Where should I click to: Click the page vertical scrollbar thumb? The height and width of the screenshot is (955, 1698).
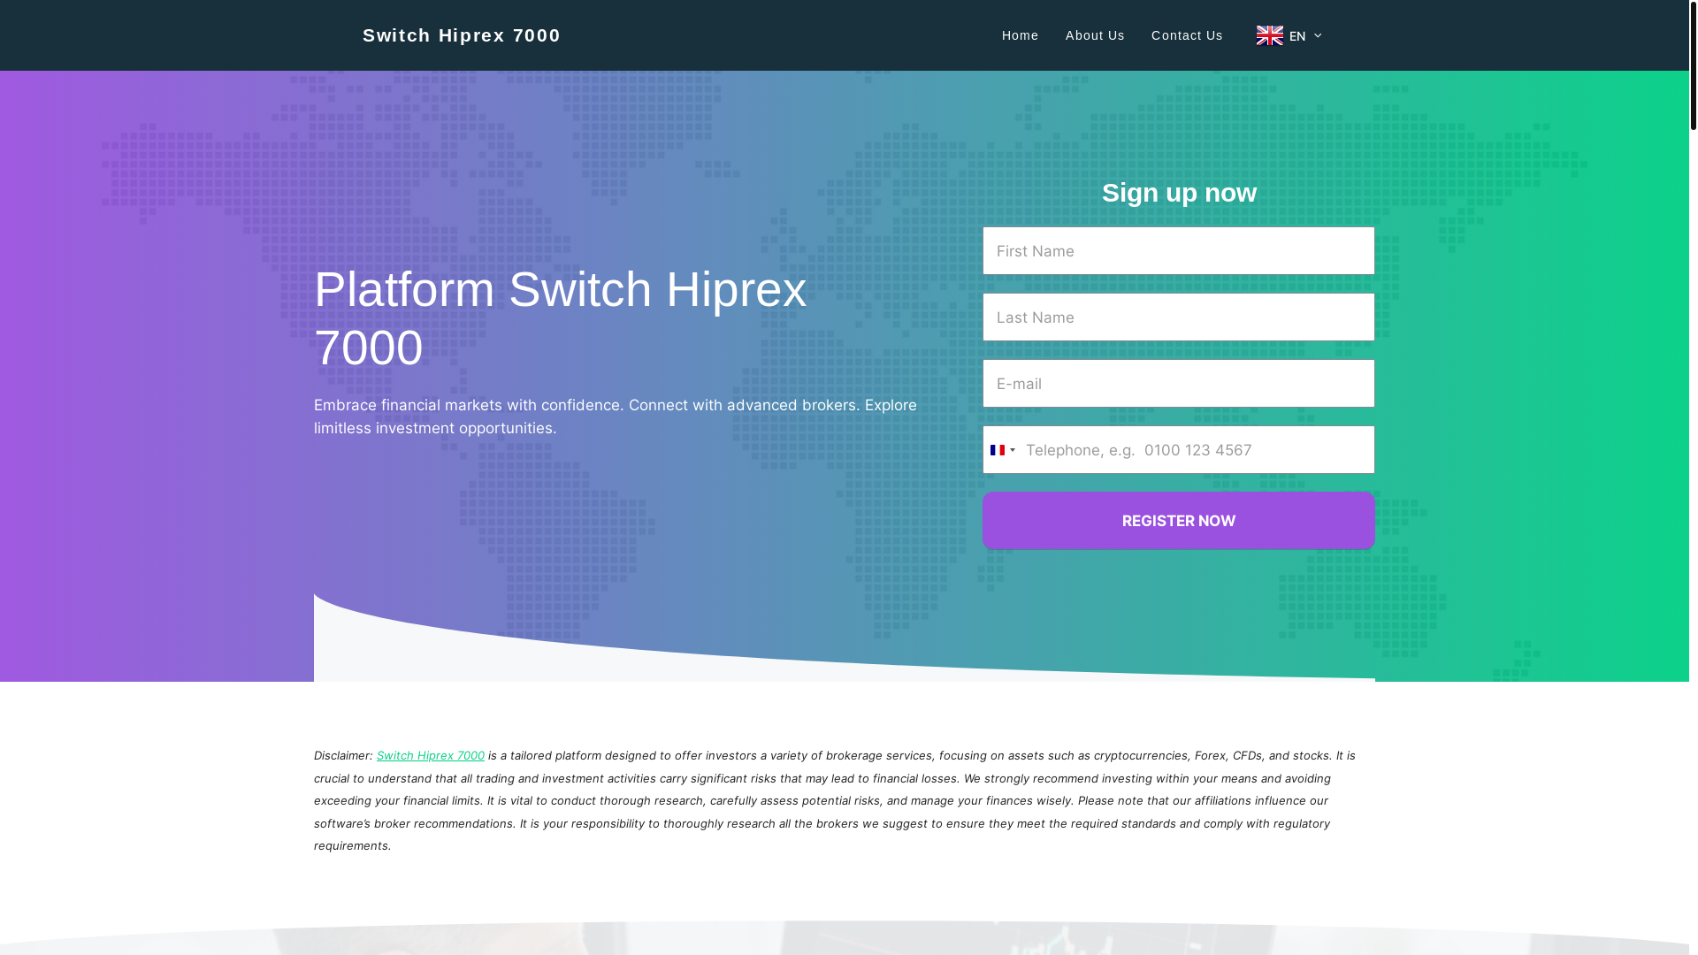(x=1693, y=65)
